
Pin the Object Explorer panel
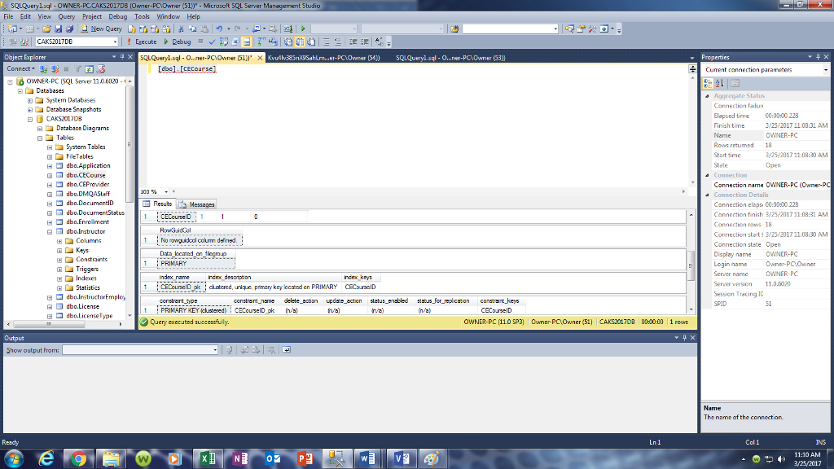[x=122, y=57]
